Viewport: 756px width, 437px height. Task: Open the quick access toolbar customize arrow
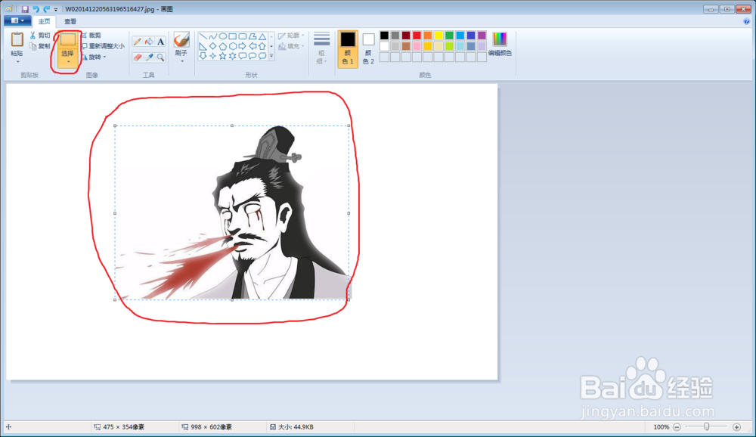[56, 10]
